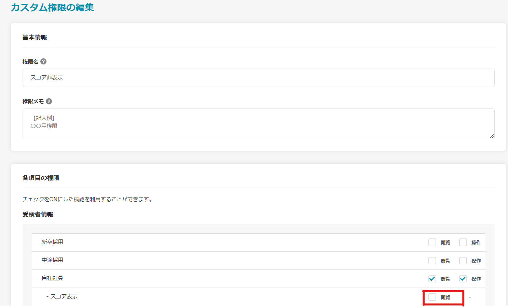Enable the 閲覧 checkbox for 新卒採用
Screen dimensions: 508x307
432,243
